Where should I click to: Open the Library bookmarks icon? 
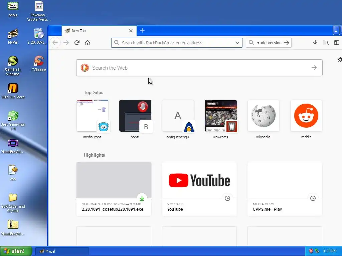[326, 43]
